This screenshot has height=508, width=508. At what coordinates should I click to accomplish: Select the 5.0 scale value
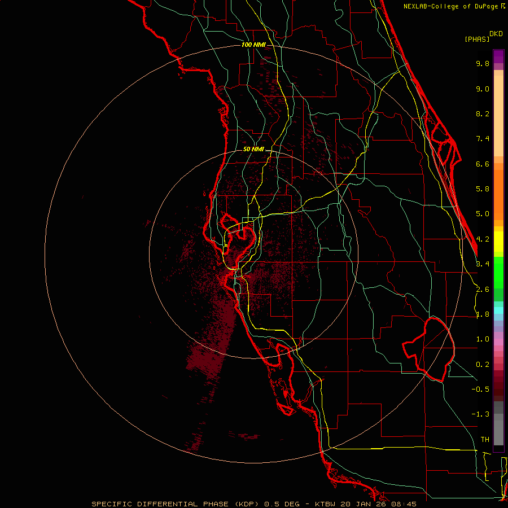coord(483,214)
